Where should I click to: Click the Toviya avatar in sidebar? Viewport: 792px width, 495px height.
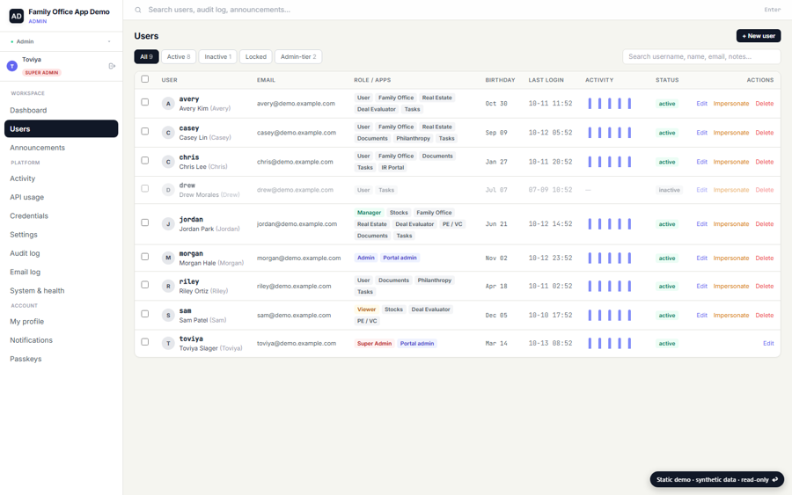[12, 66]
